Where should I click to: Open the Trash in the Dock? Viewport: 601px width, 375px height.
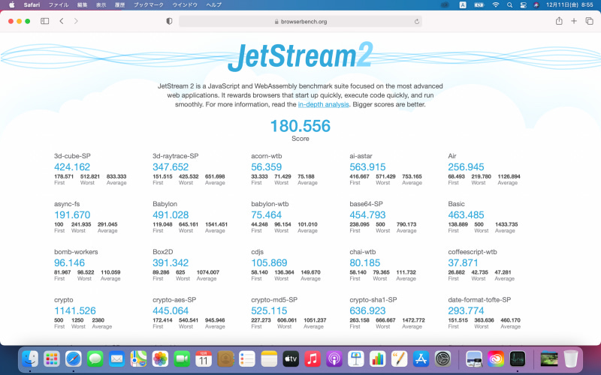(571, 359)
